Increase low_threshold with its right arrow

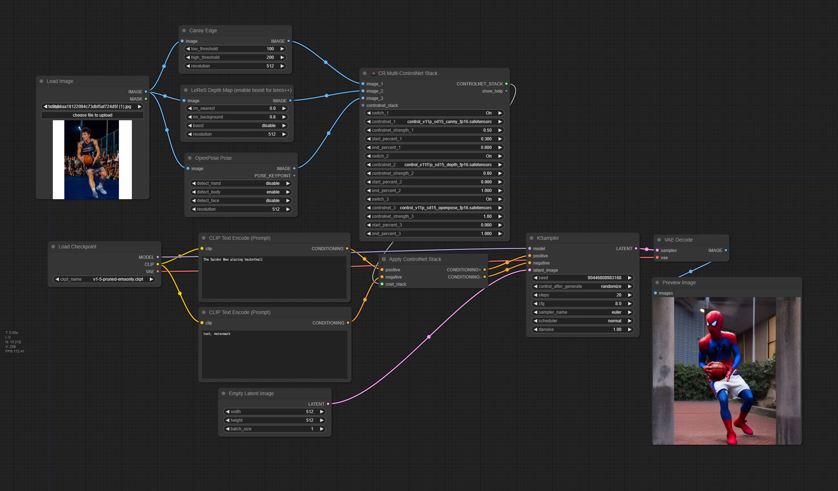click(x=282, y=49)
